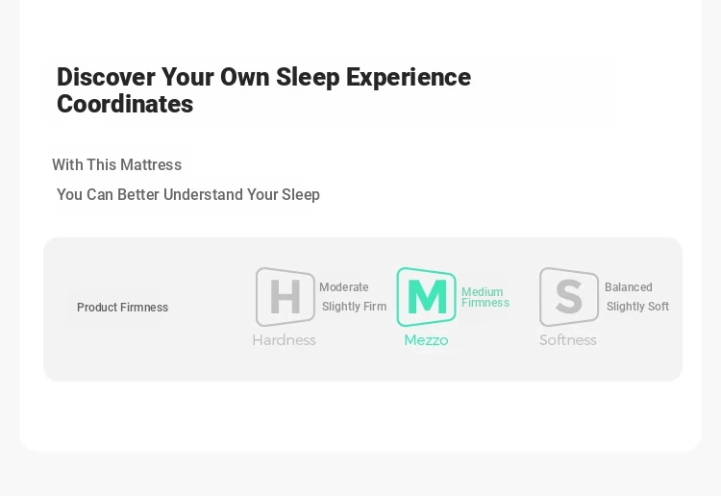This screenshot has width=721, height=496.
Task: Select the green M mezzo icon
Action: (x=426, y=297)
